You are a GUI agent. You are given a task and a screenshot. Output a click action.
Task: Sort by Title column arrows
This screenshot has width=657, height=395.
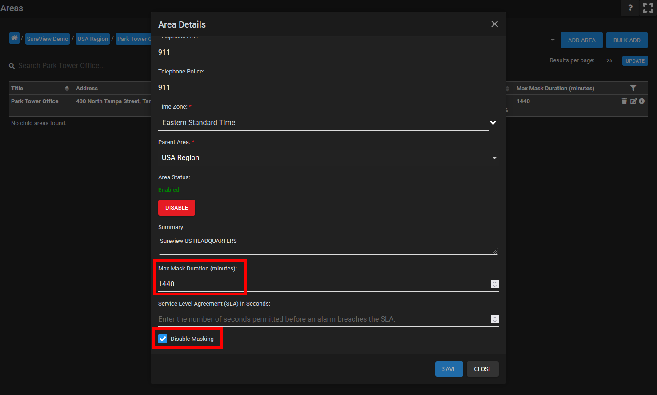tap(67, 89)
